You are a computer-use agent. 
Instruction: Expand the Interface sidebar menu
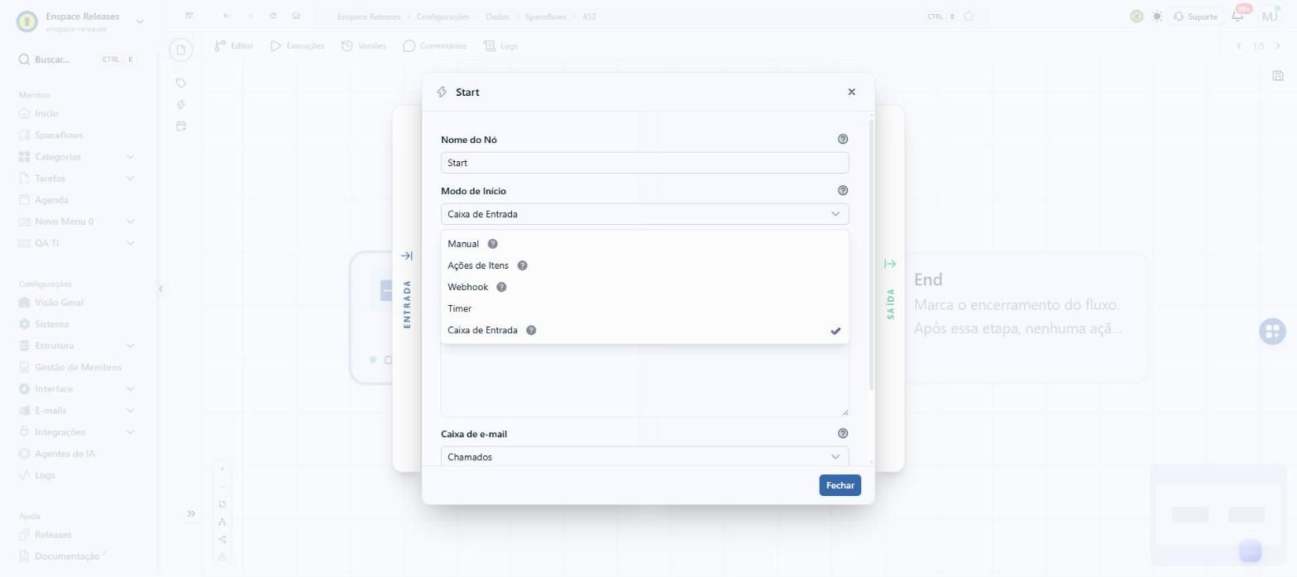pyautogui.click(x=130, y=389)
